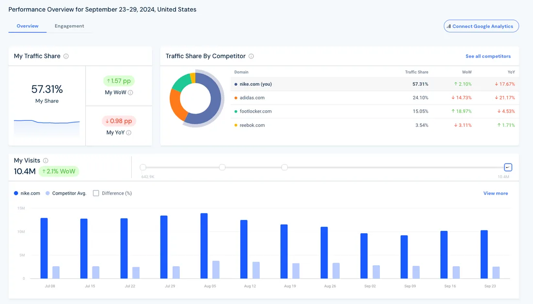
Task: Switch to the Overview tab
Action: pyautogui.click(x=28, y=26)
